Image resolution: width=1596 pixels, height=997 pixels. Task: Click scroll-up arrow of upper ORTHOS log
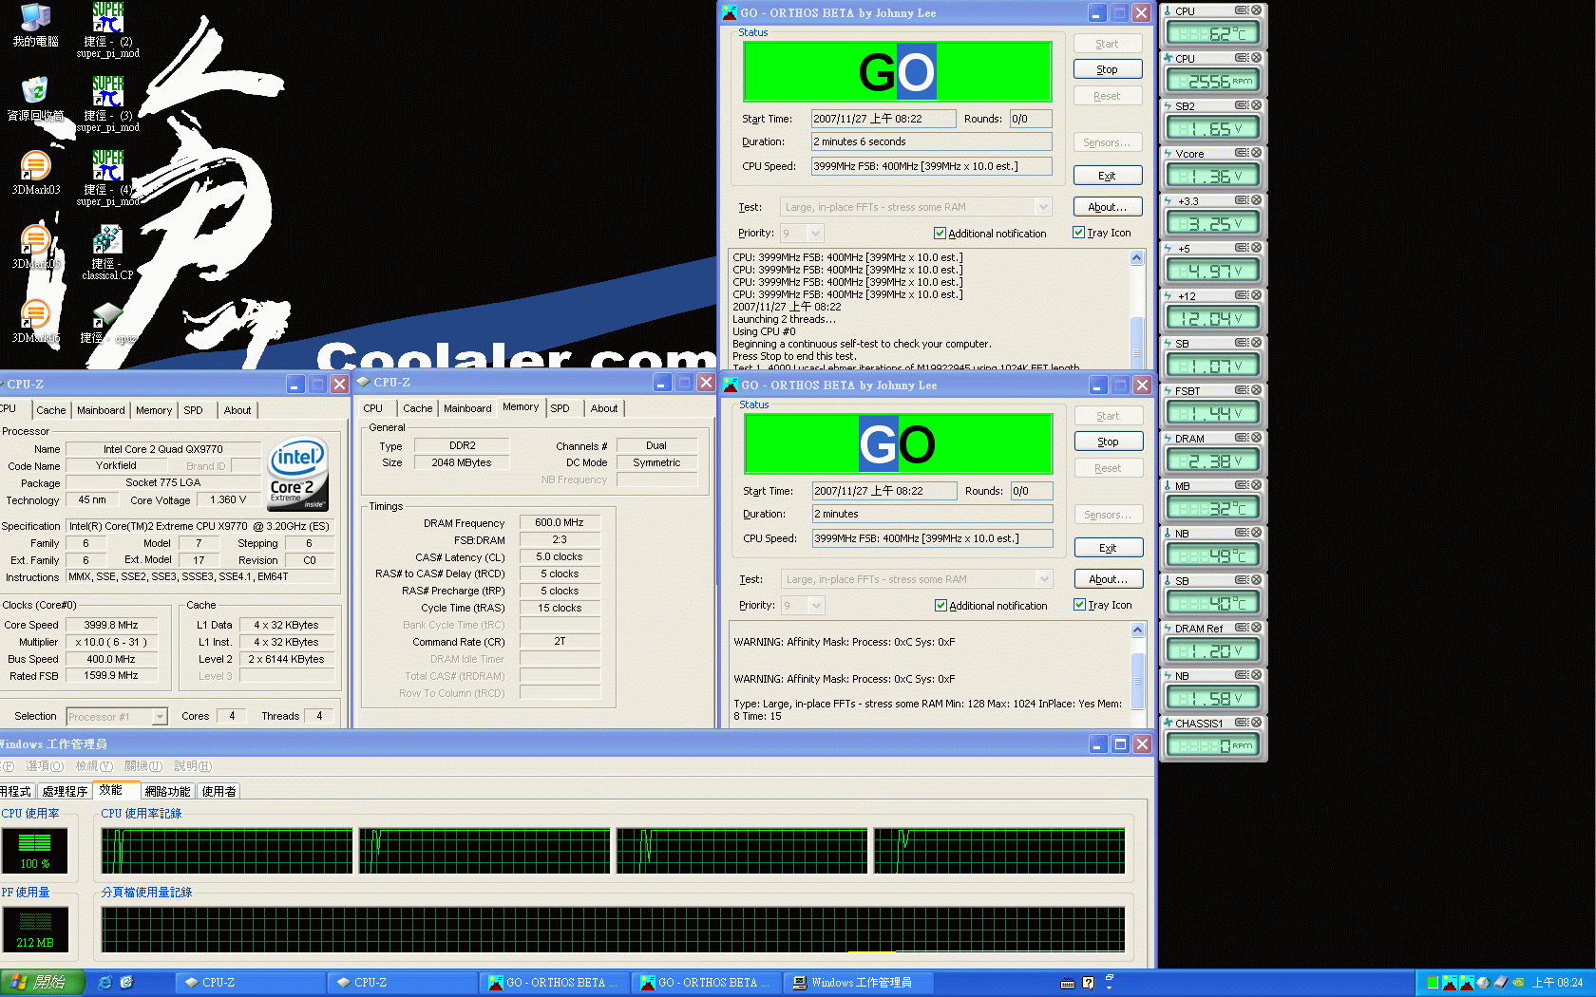[1136, 257]
